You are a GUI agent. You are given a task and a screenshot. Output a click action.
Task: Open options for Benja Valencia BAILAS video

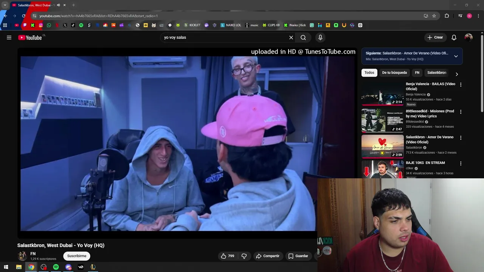[461, 85]
